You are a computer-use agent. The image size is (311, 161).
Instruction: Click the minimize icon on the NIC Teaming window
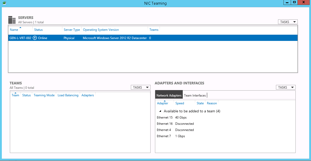287,2
